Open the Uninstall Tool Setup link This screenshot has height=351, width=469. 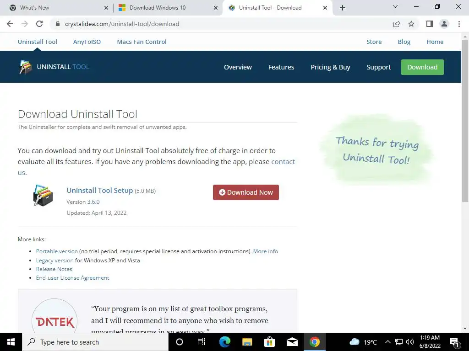tap(99, 191)
